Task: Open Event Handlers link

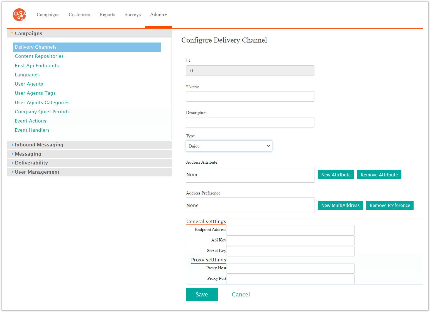Action: tap(32, 130)
